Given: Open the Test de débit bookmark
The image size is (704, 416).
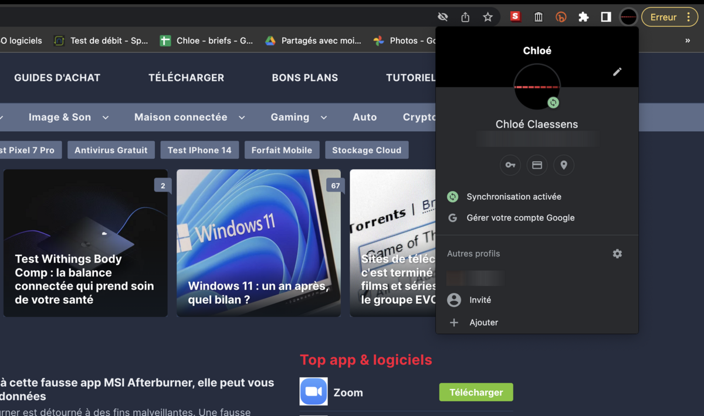Looking at the screenshot, I should coord(100,40).
